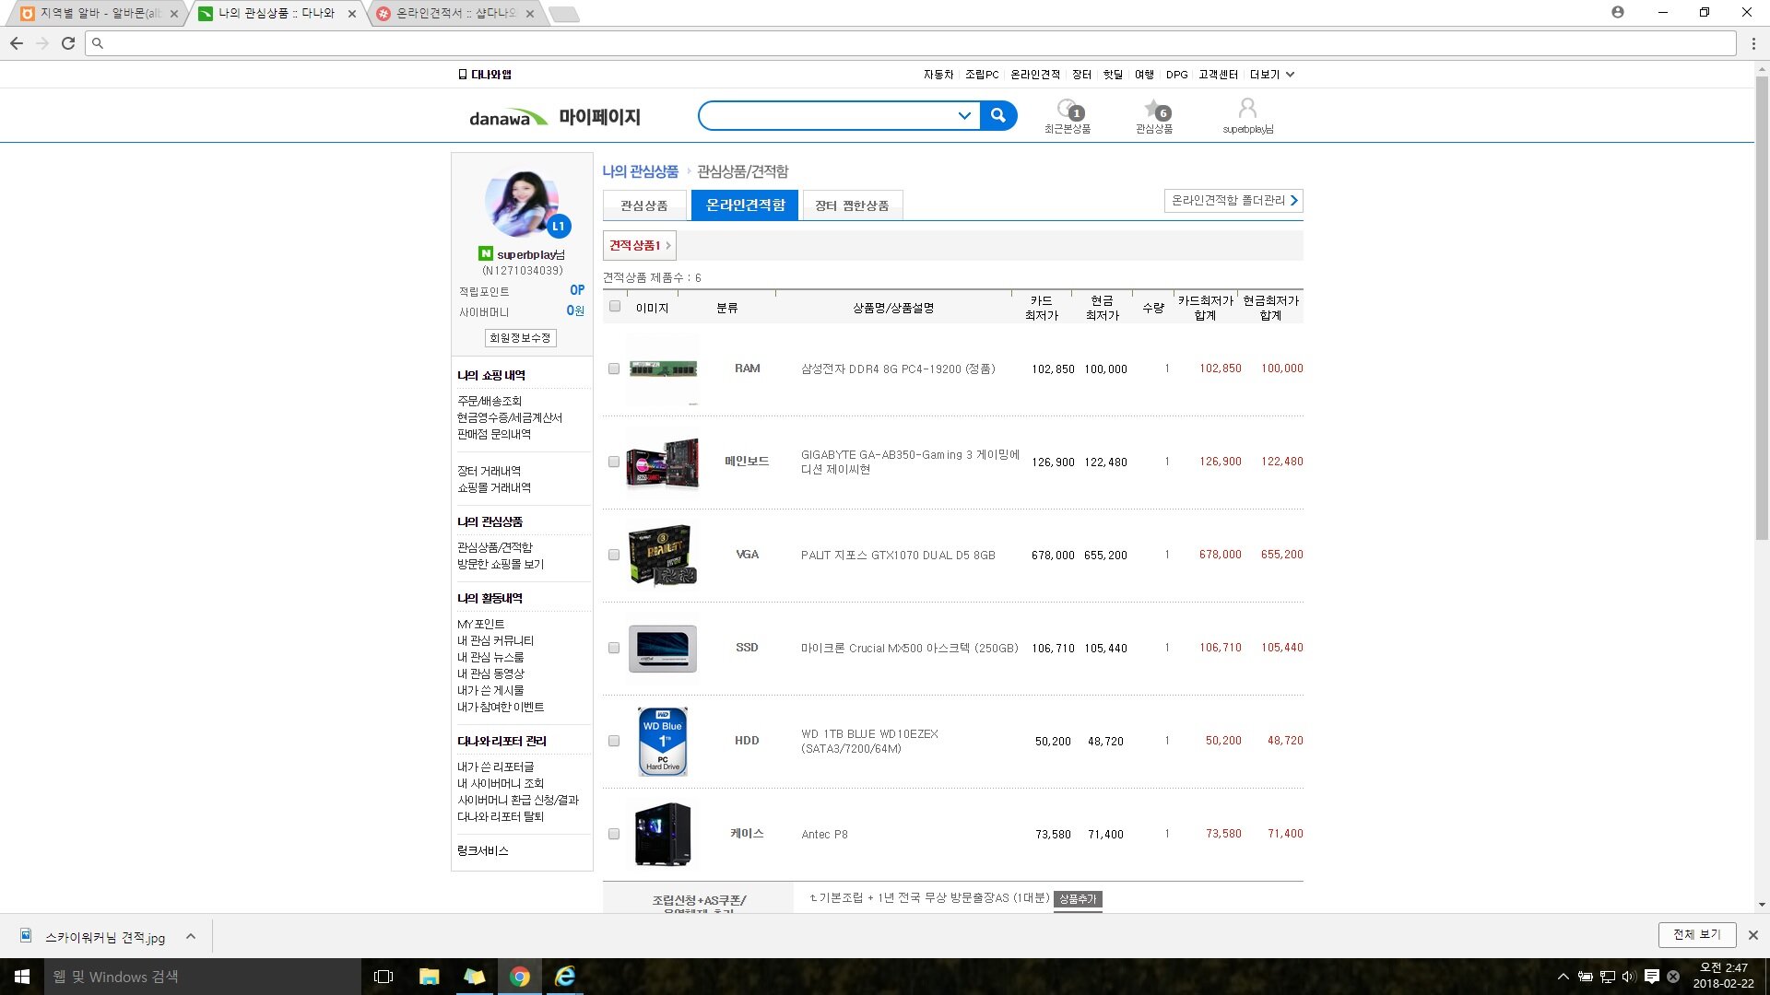Viewport: 1770px width, 995px height.
Task: Select the 온라인견적함 tab
Action: 745,205
